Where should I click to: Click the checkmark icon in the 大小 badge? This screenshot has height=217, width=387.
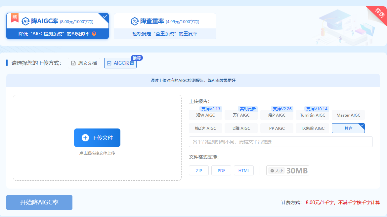pyautogui.click(x=272, y=171)
